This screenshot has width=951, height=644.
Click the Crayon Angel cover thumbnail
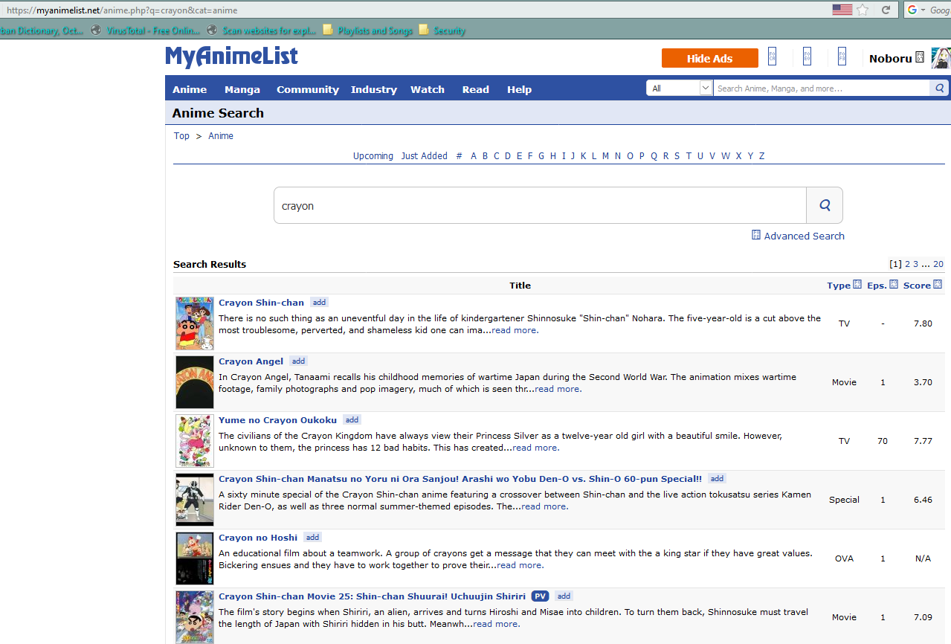[195, 382]
